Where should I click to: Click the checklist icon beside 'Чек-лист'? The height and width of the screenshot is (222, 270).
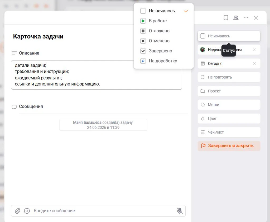coord(203,132)
